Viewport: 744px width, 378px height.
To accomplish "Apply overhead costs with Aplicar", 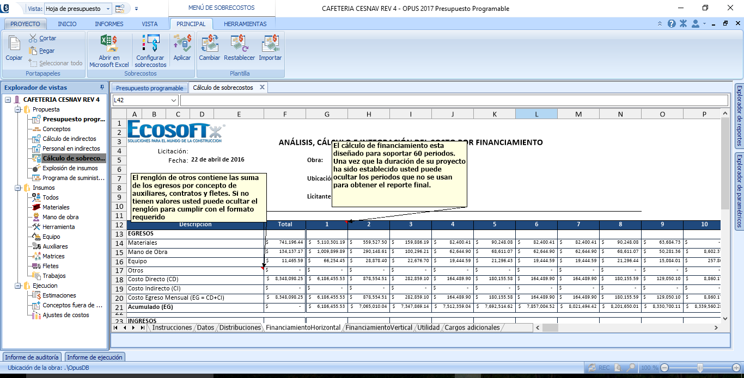I will 182,48.
